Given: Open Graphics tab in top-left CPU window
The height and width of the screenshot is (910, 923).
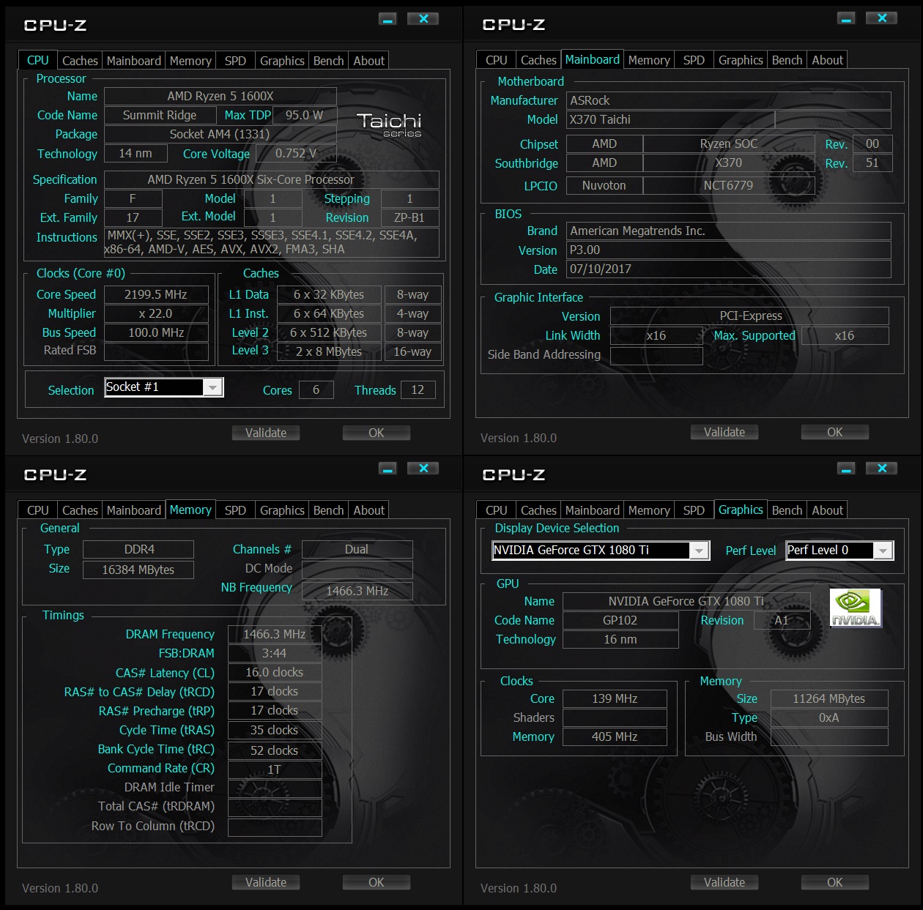Looking at the screenshot, I should (282, 61).
